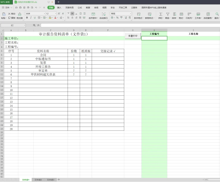Switch to the 公式 Formulas tab

[80, 7]
